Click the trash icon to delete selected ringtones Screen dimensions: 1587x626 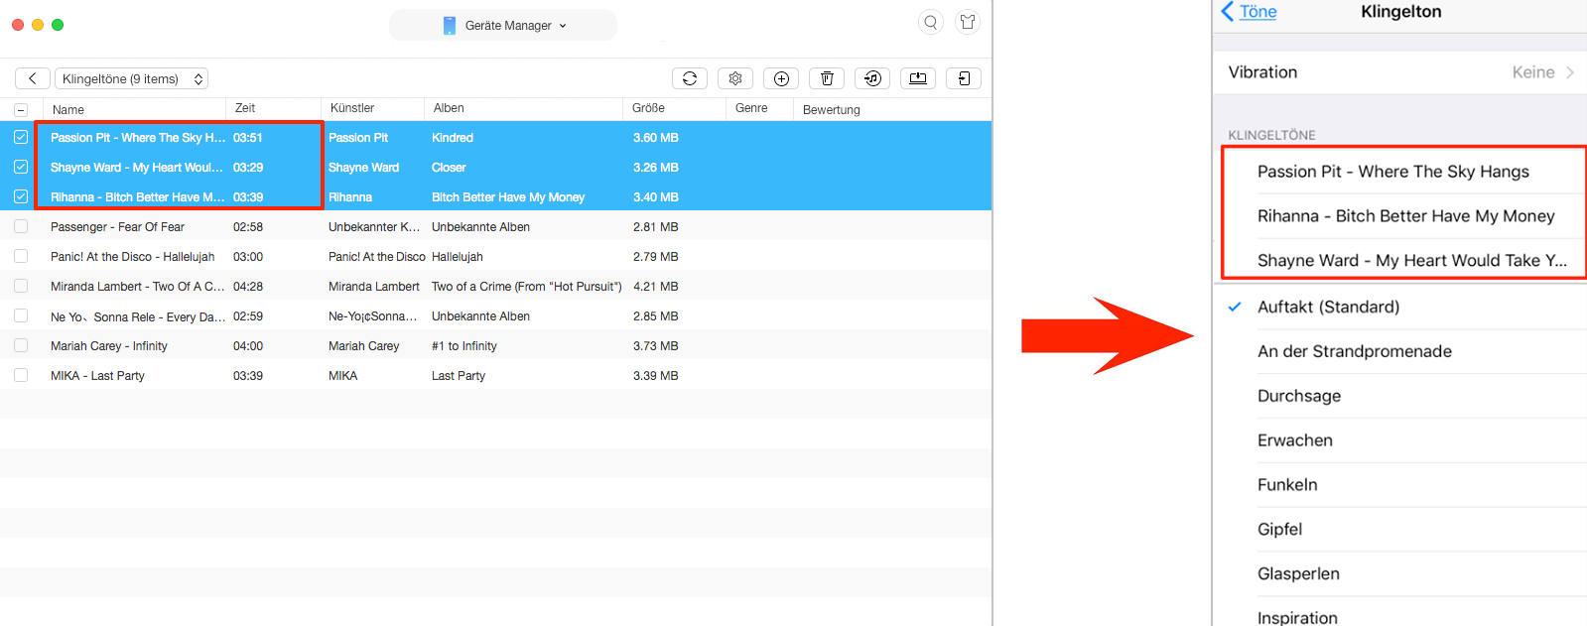pyautogui.click(x=827, y=78)
